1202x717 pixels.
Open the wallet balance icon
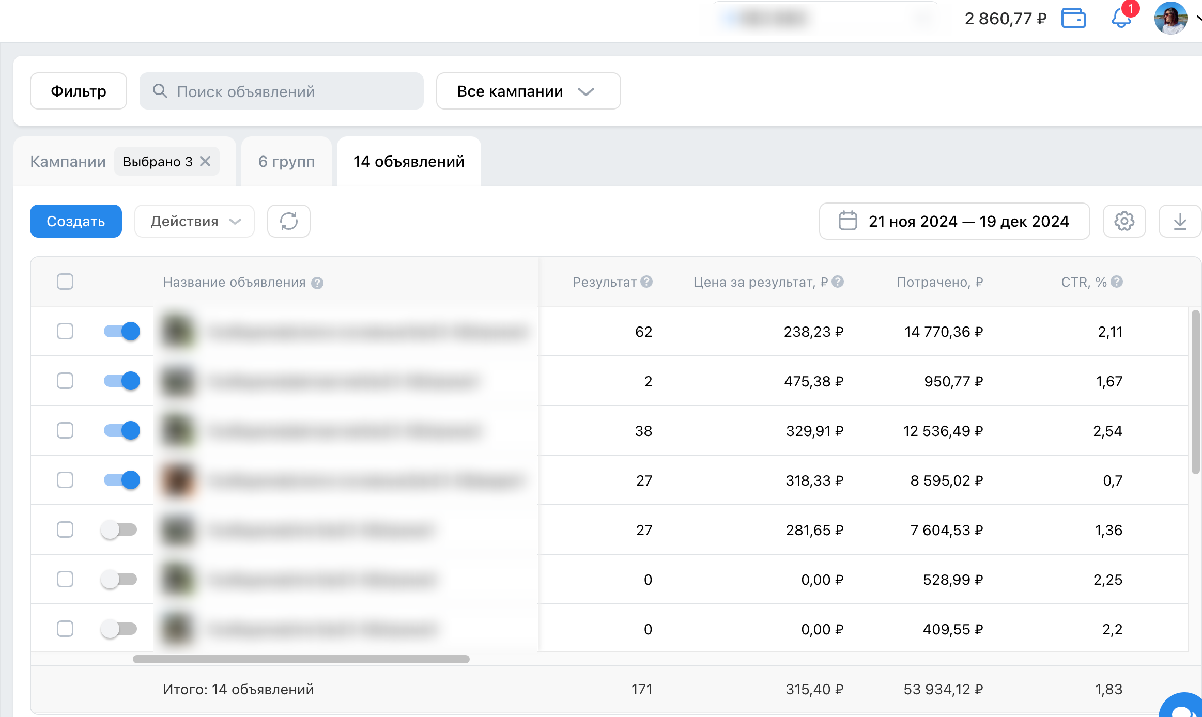(1073, 19)
